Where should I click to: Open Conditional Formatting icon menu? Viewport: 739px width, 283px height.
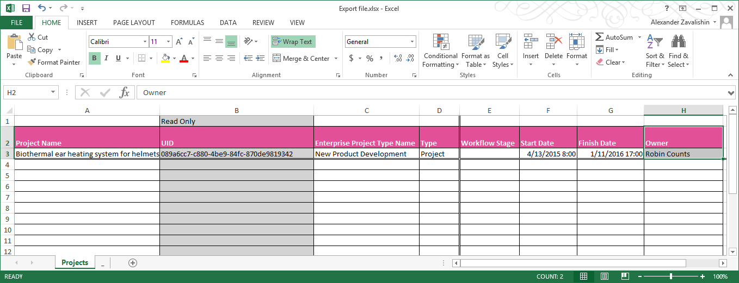440,42
